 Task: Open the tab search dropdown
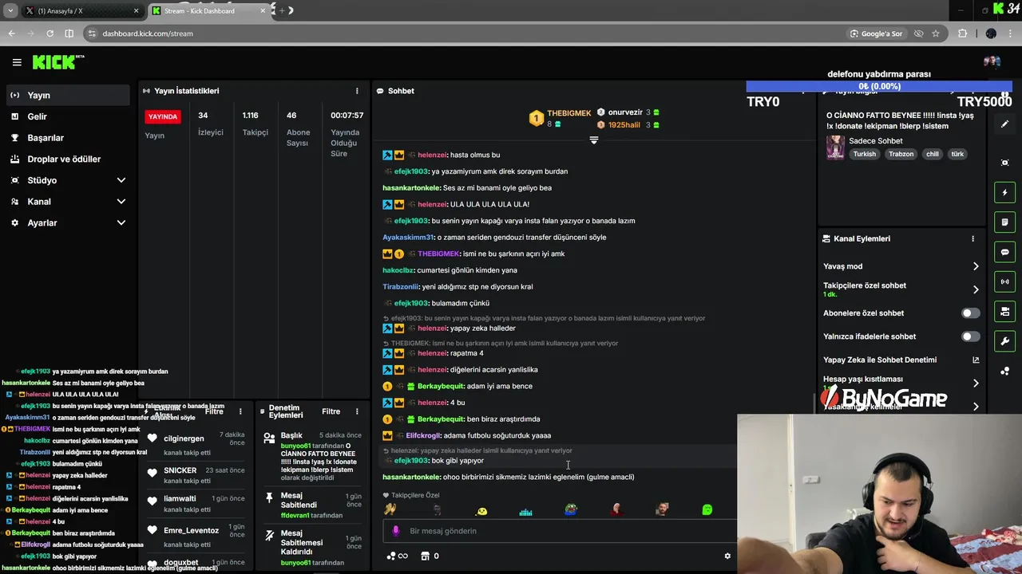point(10,10)
